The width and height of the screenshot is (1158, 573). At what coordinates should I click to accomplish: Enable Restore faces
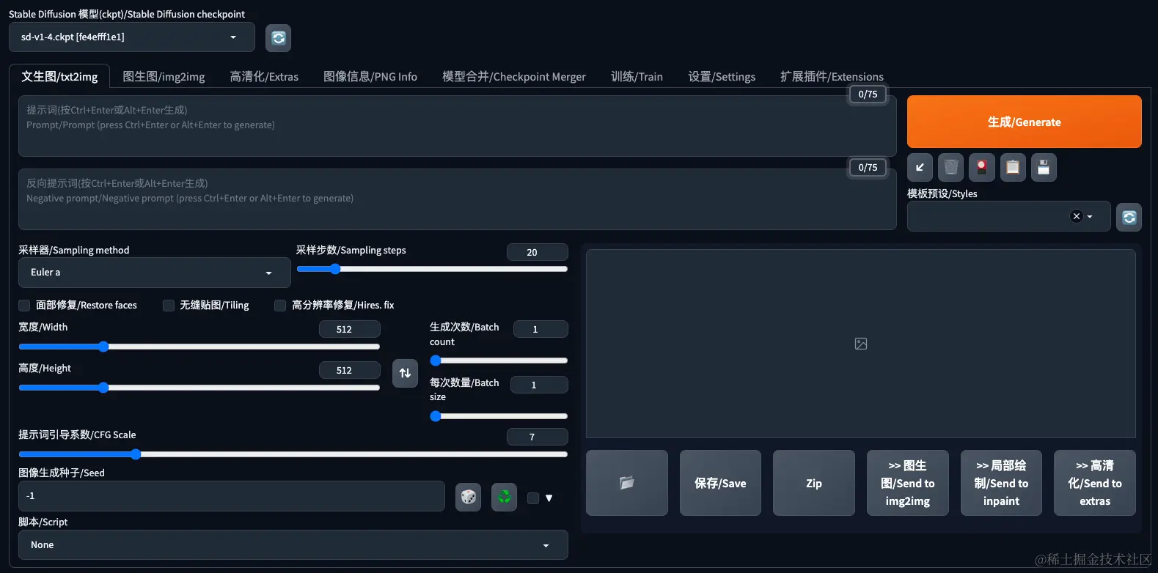(24, 306)
